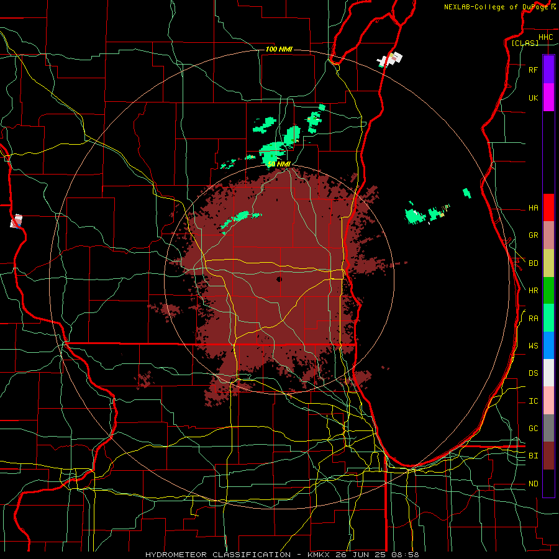
Task: Click the magenta UK legend color swatch
Action: pos(548,98)
